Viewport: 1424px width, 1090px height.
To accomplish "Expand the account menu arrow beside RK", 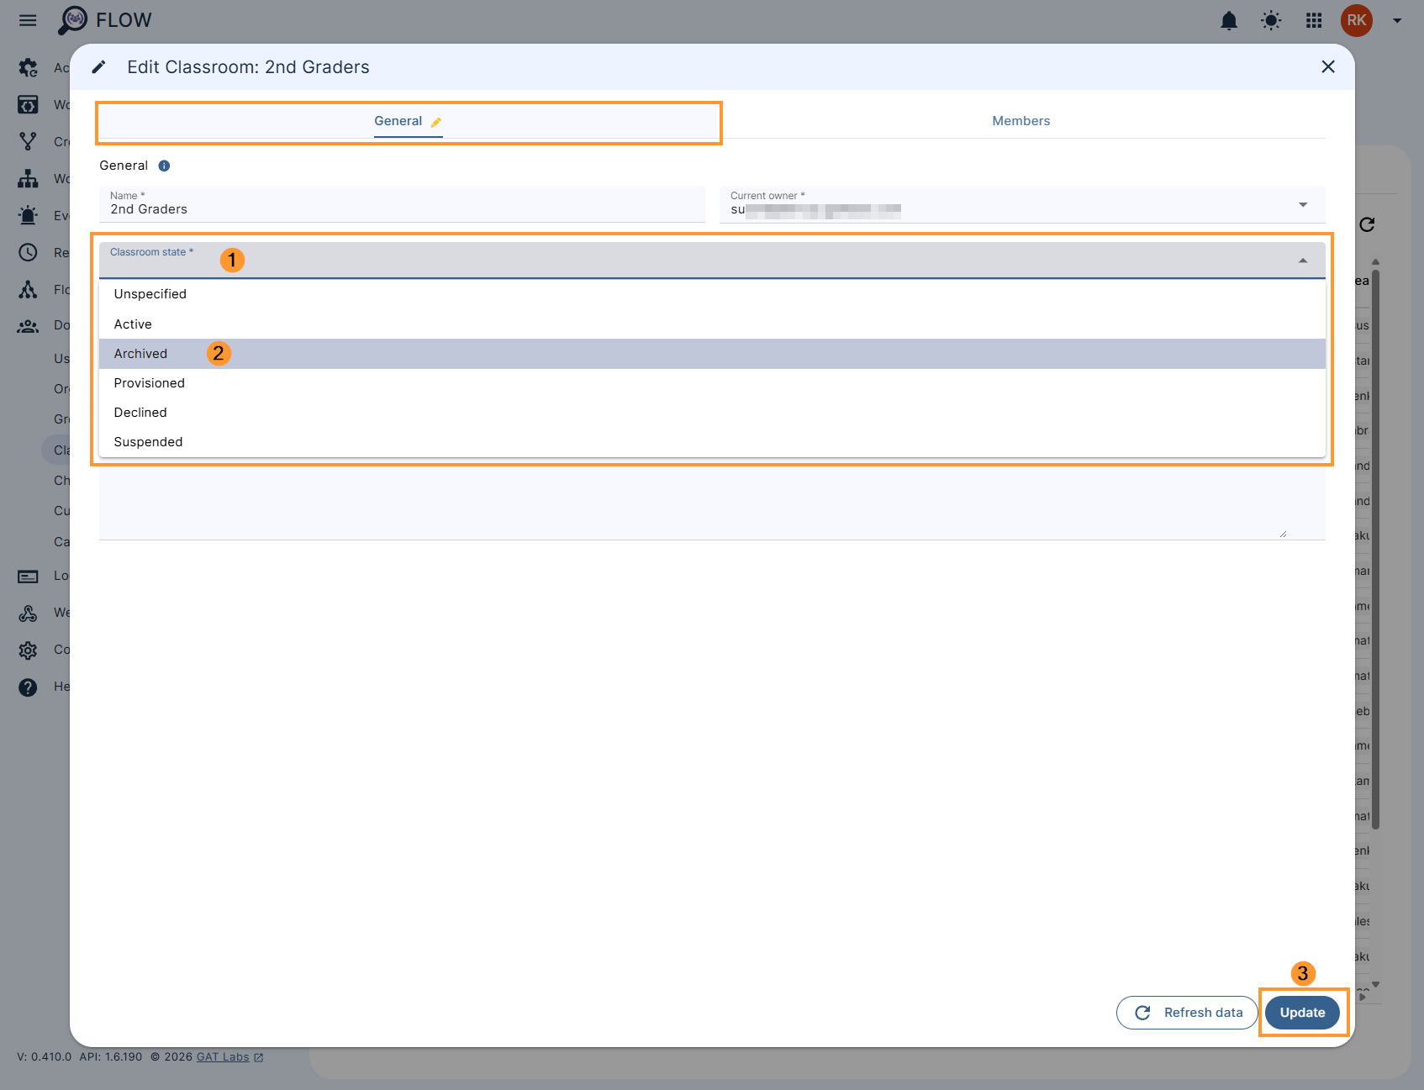I will point(1395,20).
